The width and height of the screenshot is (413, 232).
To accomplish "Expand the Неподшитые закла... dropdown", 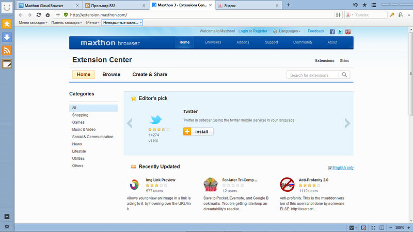I will 122,23.
